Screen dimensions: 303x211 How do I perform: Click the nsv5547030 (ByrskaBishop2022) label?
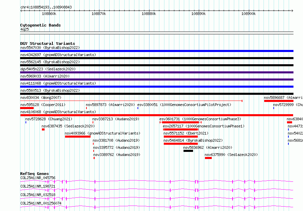tap(50, 48)
